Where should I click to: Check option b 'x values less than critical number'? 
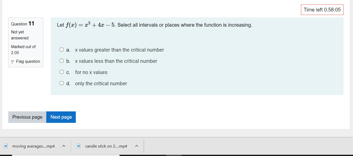[62, 61]
